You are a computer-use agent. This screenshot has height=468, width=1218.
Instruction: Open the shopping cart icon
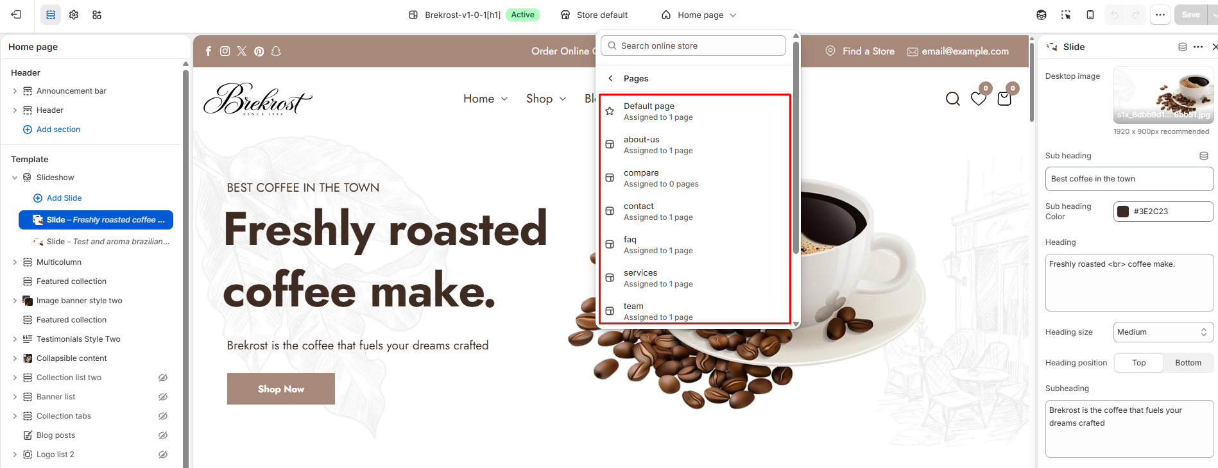pos(1005,99)
